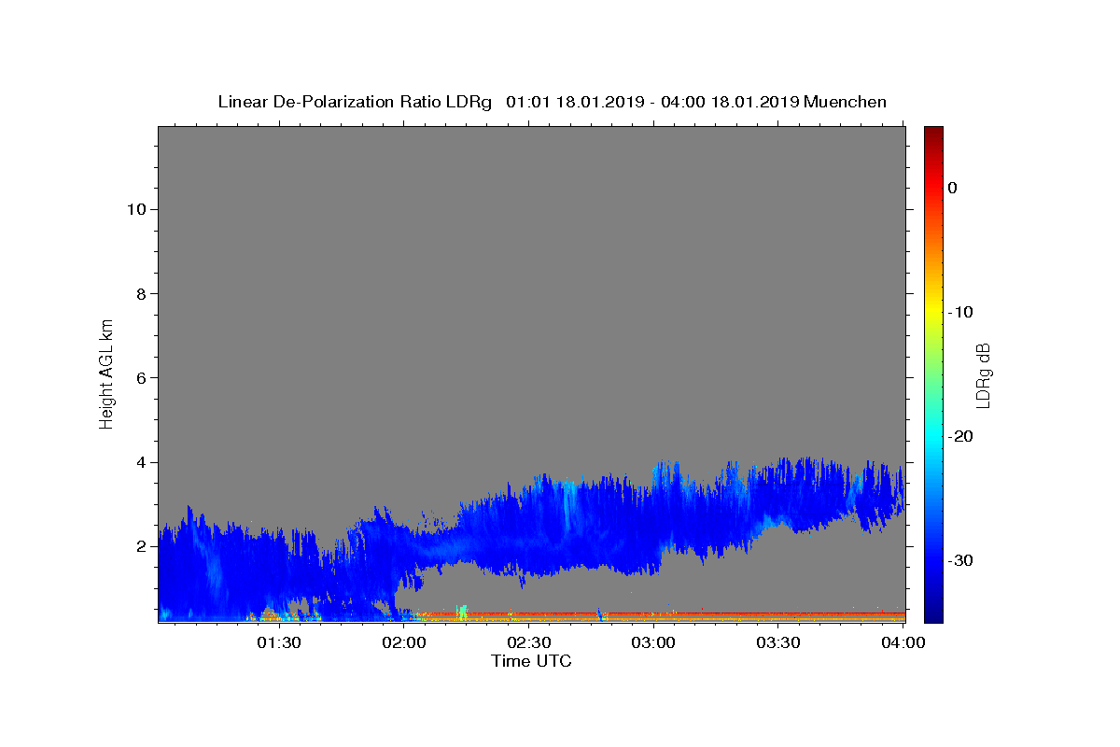Click the 'Height AGL km' axis label
This screenshot has width=1120, height=747.
tap(107, 373)
